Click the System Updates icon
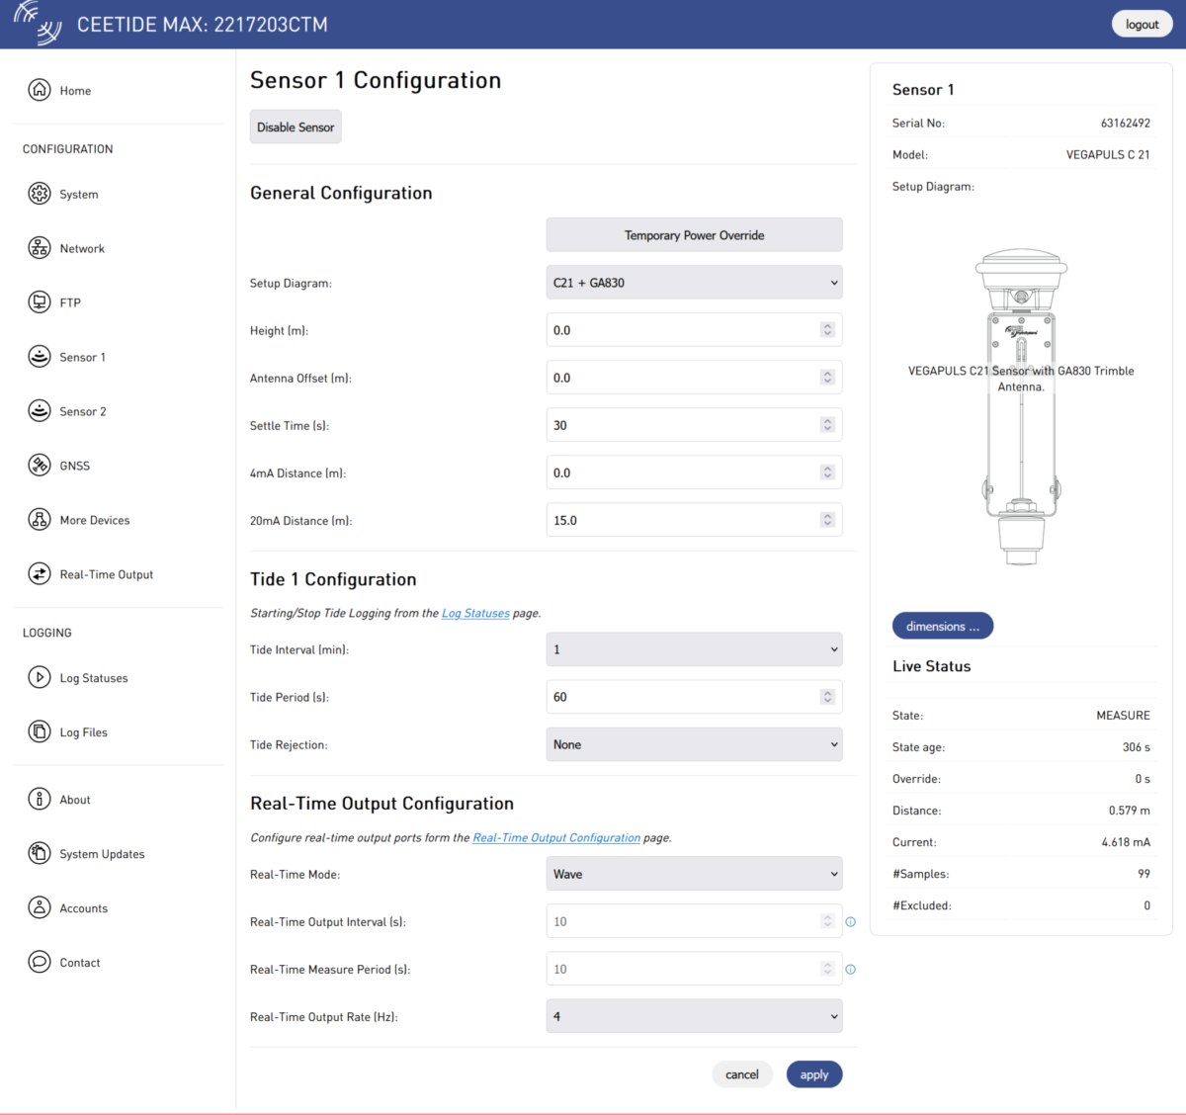 coord(40,854)
